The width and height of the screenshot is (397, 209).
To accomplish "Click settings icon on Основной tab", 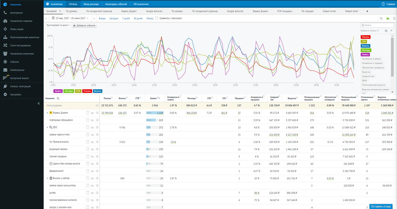I will pos(60,11).
